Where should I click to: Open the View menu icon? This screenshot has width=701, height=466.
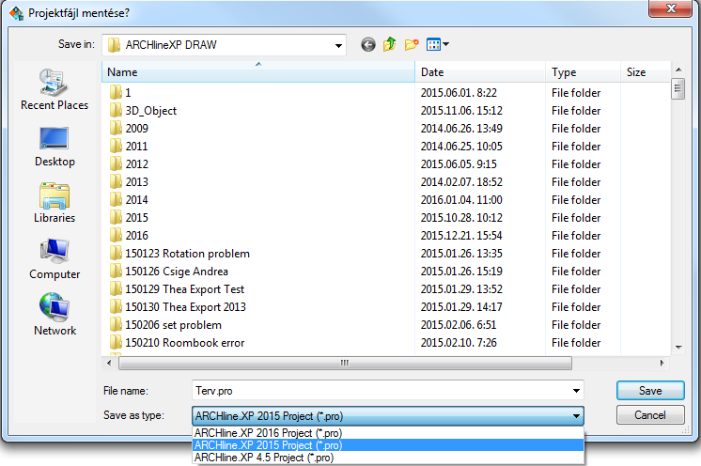pos(437,44)
